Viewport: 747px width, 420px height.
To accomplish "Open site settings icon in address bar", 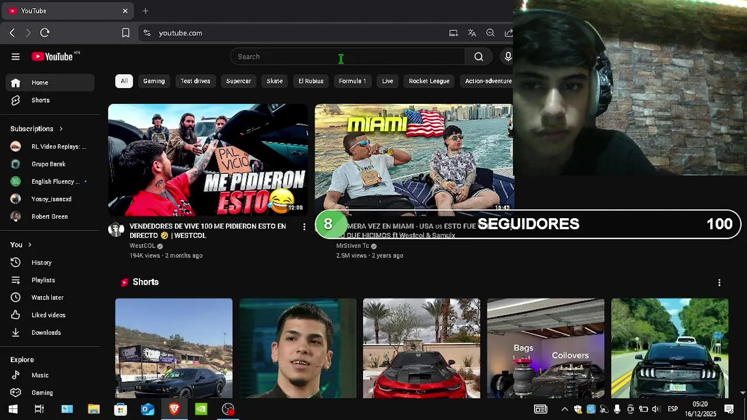I will pos(147,33).
